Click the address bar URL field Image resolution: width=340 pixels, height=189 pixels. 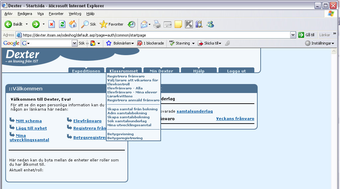153,35
